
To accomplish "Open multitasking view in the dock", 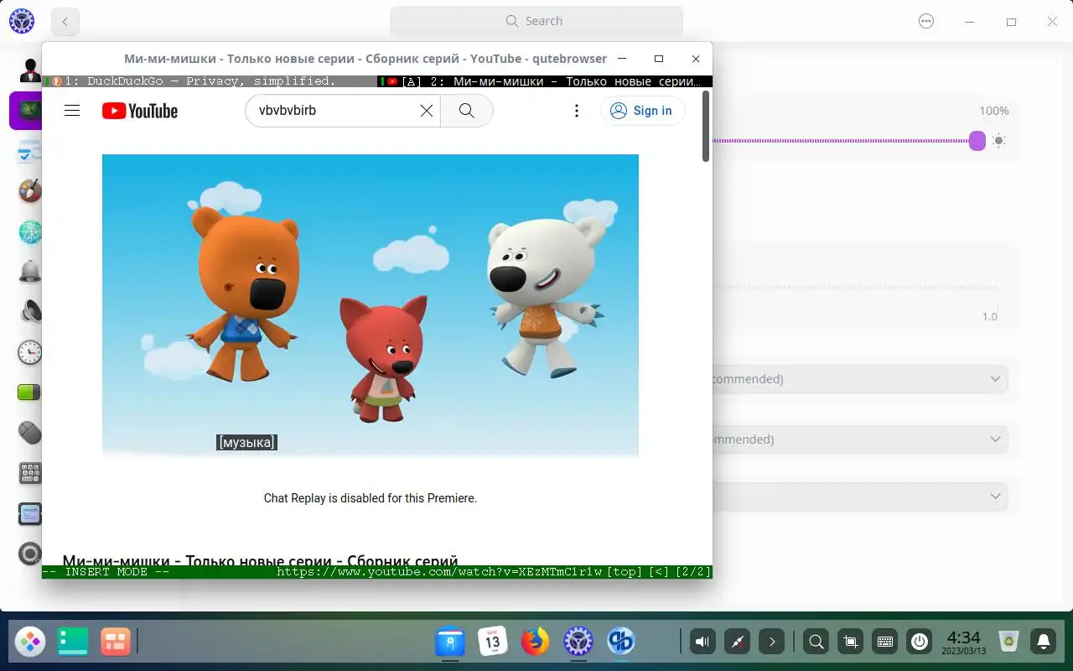I will click(x=116, y=642).
